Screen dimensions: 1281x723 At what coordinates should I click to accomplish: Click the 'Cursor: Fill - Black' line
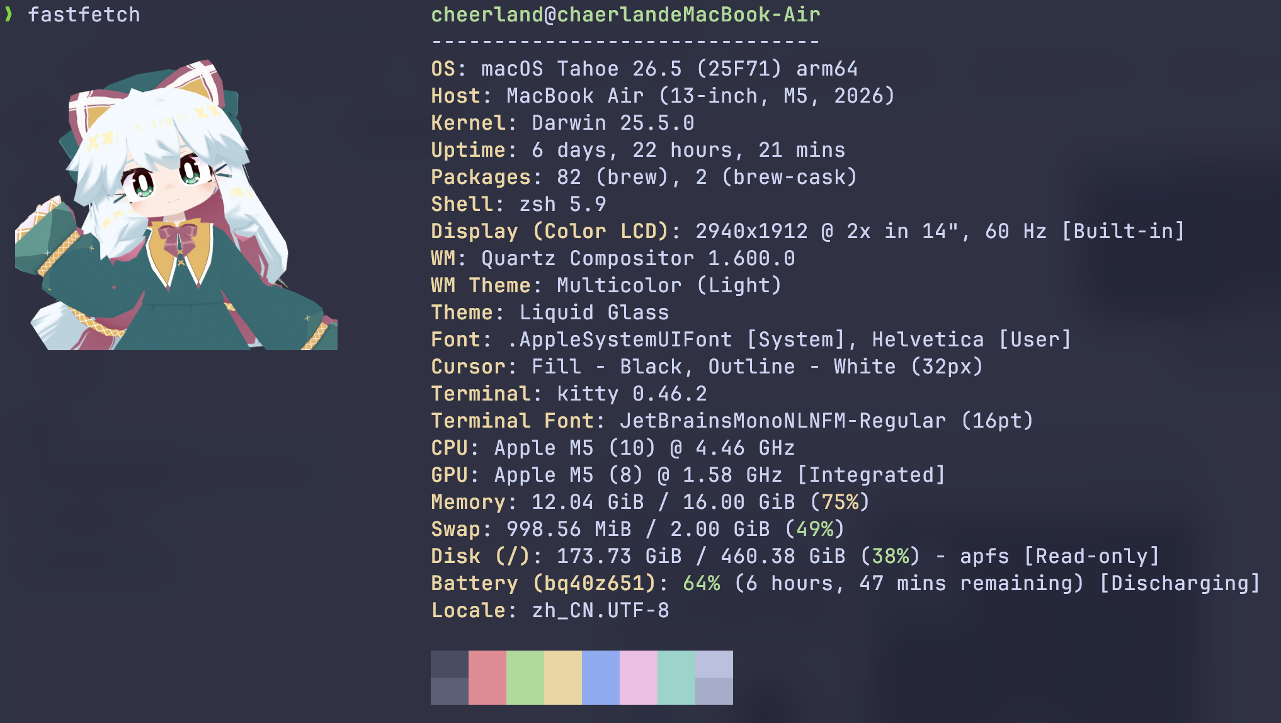pos(707,367)
